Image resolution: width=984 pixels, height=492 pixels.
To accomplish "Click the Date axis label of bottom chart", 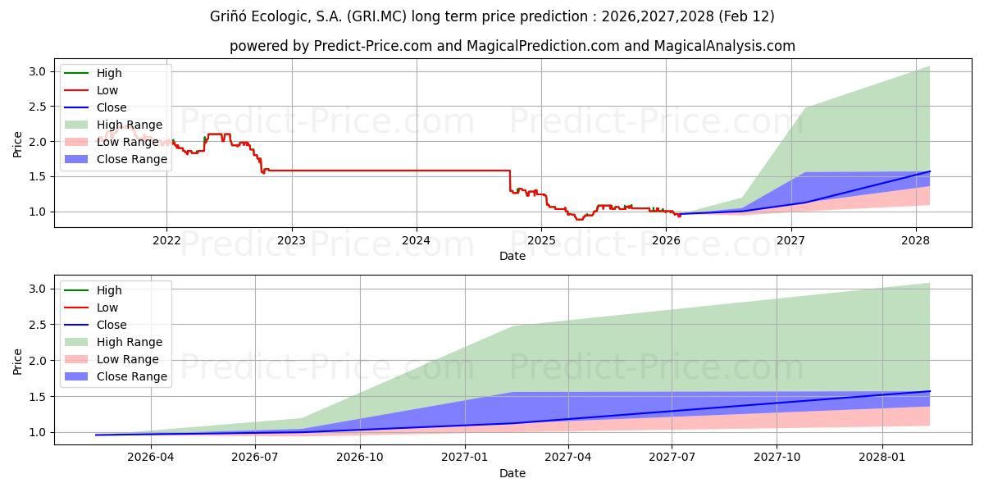I will click(512, 473).
